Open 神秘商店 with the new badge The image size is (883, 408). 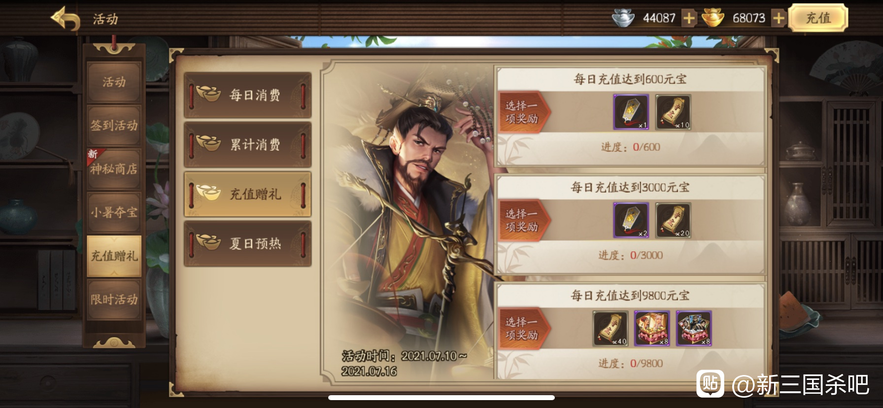click(114, 169)
